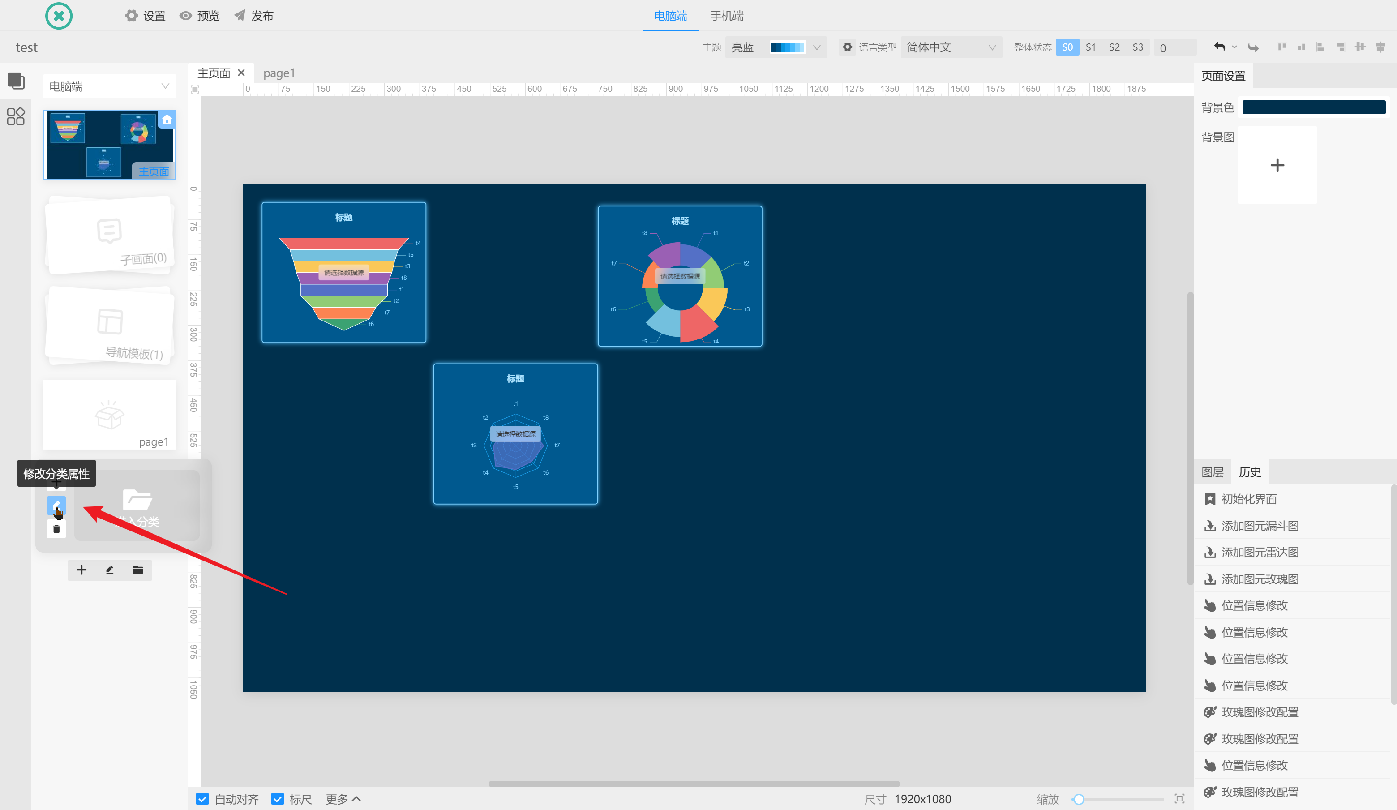The image size is (1397, 810).
Task: Switch to 主页面 canvas tab
Action: coord(214,73)
